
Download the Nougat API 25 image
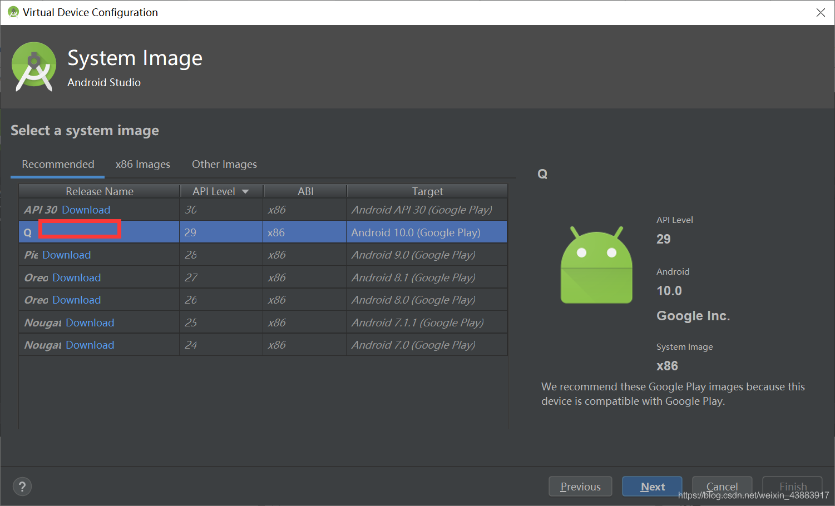(90, 323)
